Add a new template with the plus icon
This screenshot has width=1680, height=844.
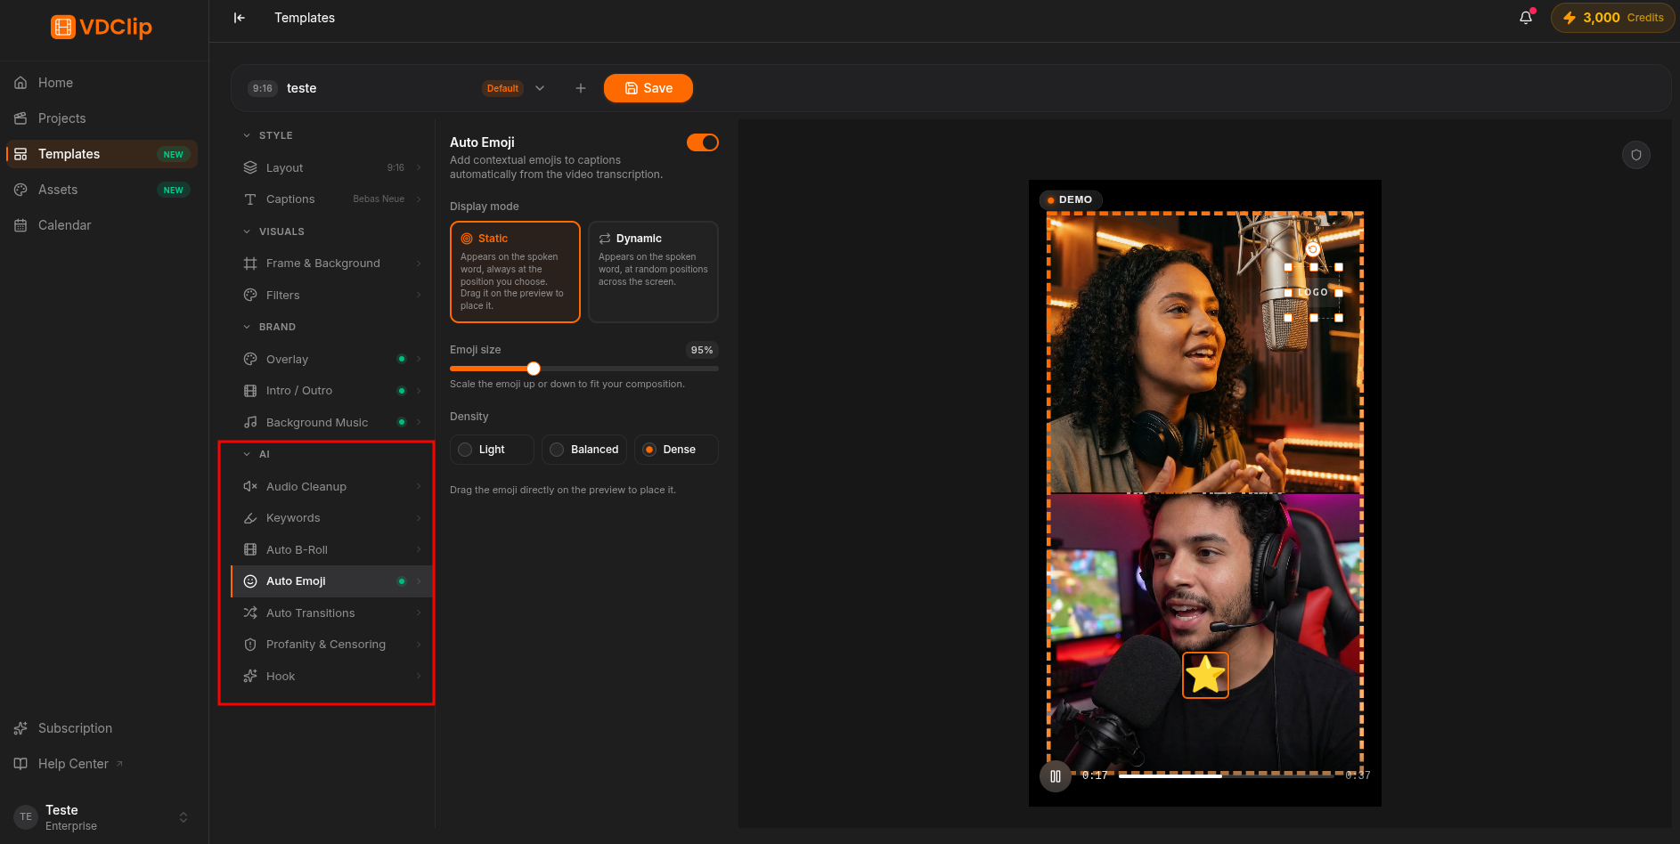click(x=581, y=88)
